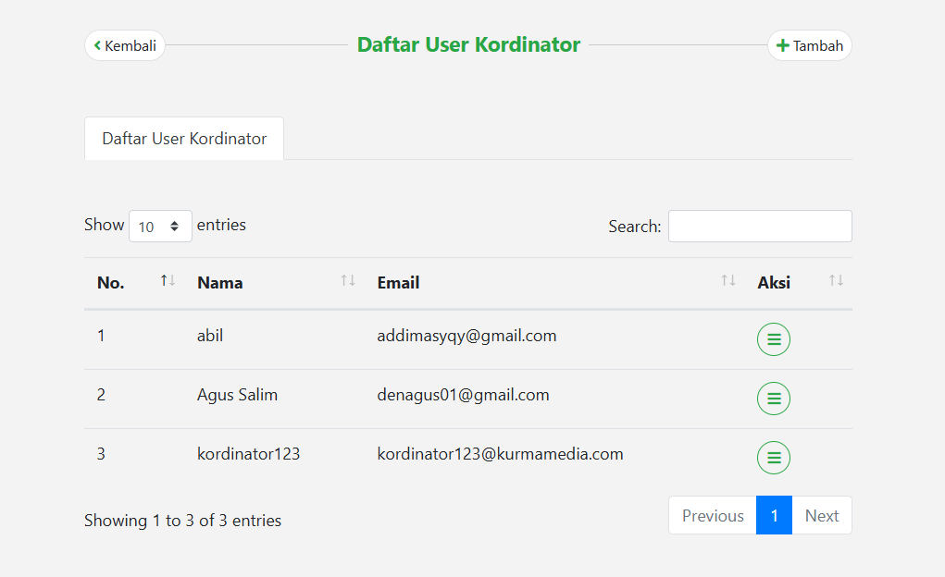The width and height of the screenshot is (945, 577).
Task: Select the Daftar User Kordinator tab
Action: pyautogui.click(x=184, y=139)
